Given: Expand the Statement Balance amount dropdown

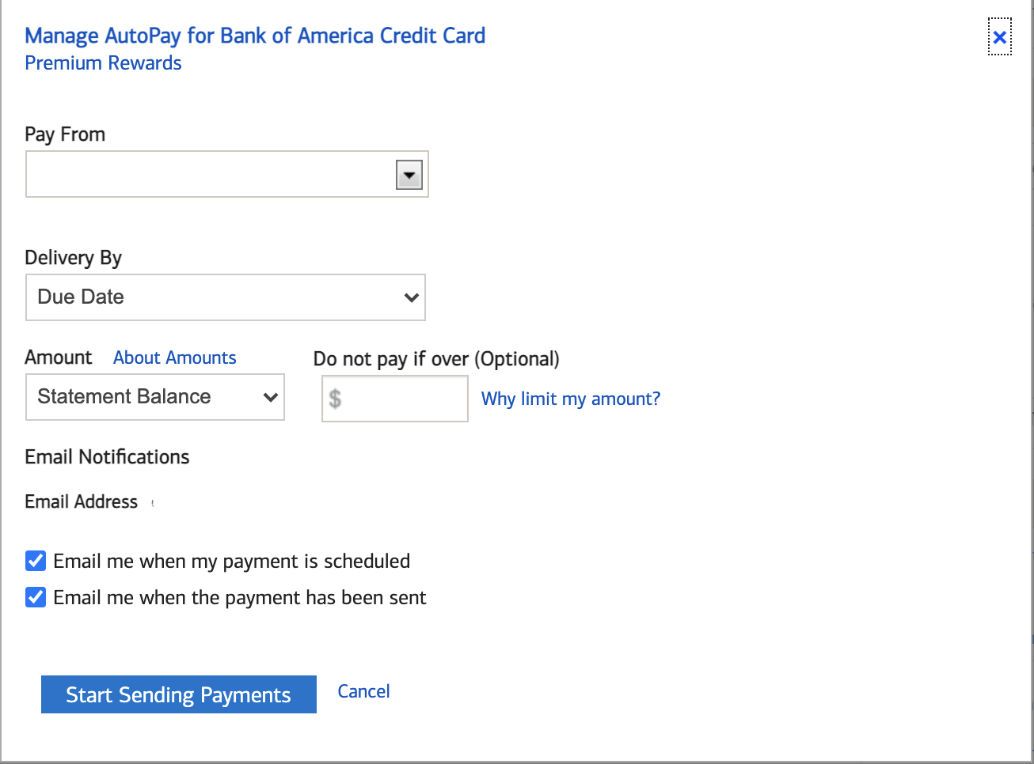Looking at the screenshot, I should tap(155, 397).
